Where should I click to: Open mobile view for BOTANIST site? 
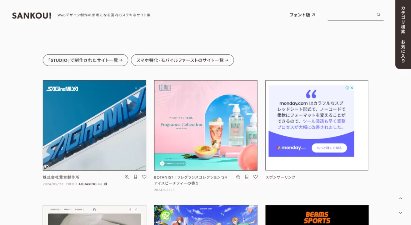coord(247,177)
